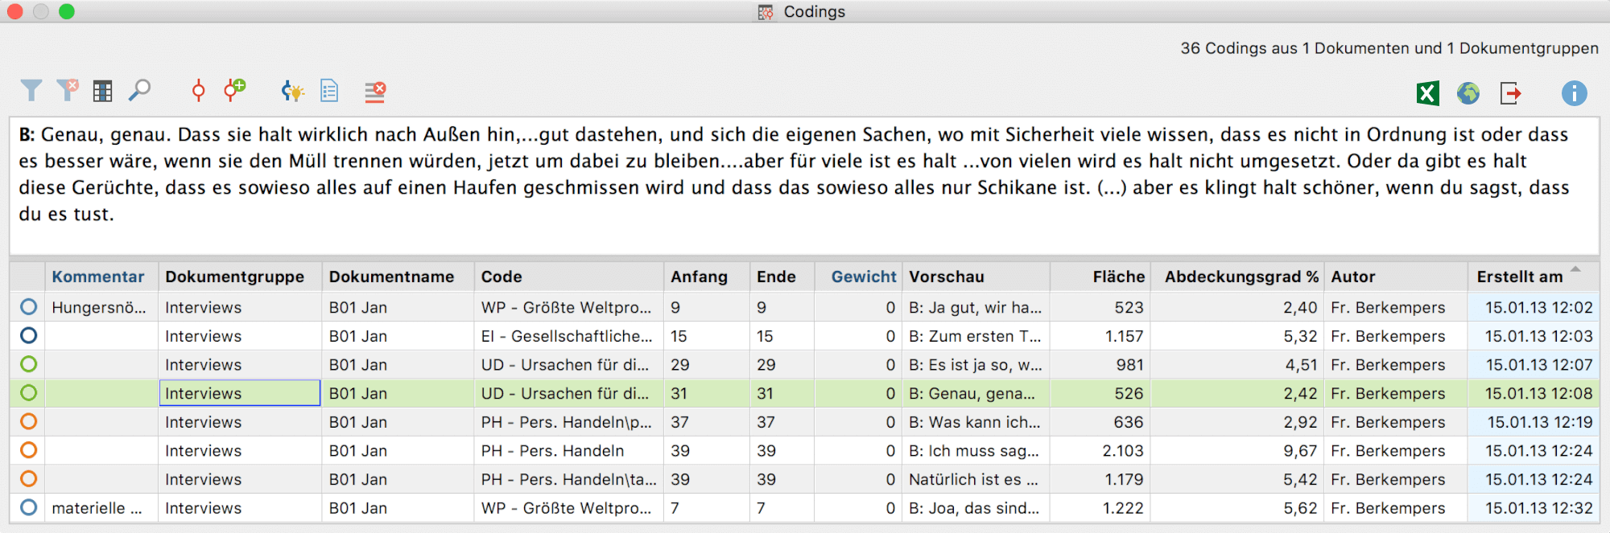Click the preview cell B: Joa, das sind...
The width and height of the screenshot is (1610, 533).
[976, 508]
